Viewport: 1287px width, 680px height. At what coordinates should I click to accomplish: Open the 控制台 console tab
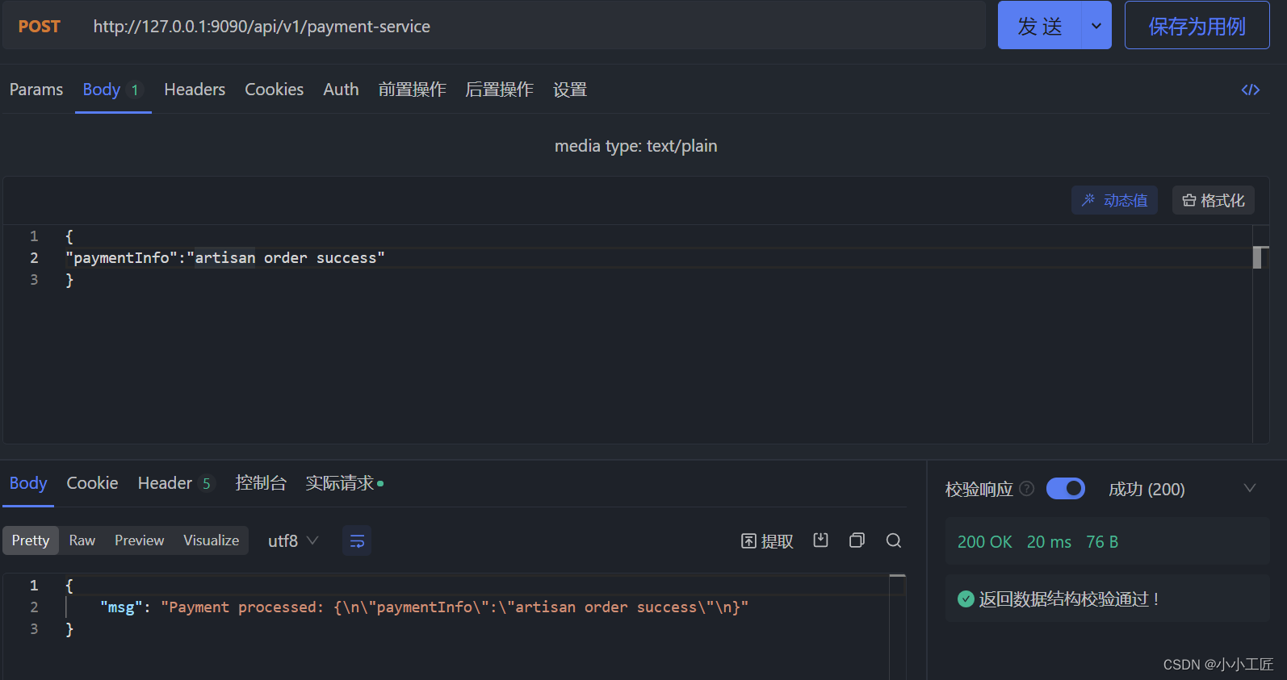click(x=260, y=483)
